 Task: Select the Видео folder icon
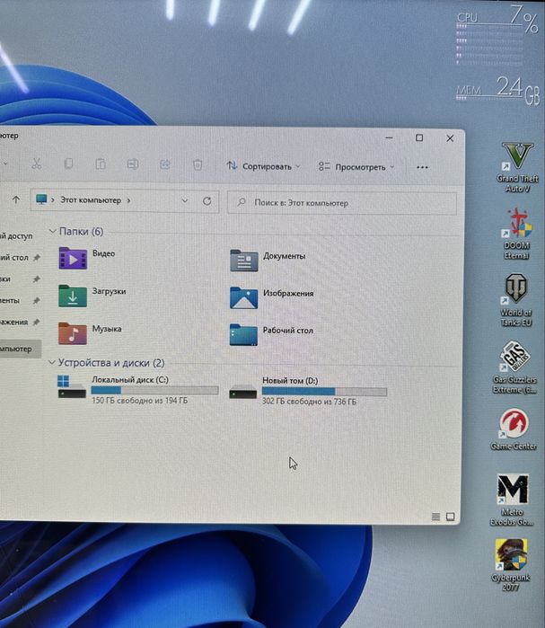point(73,258)
